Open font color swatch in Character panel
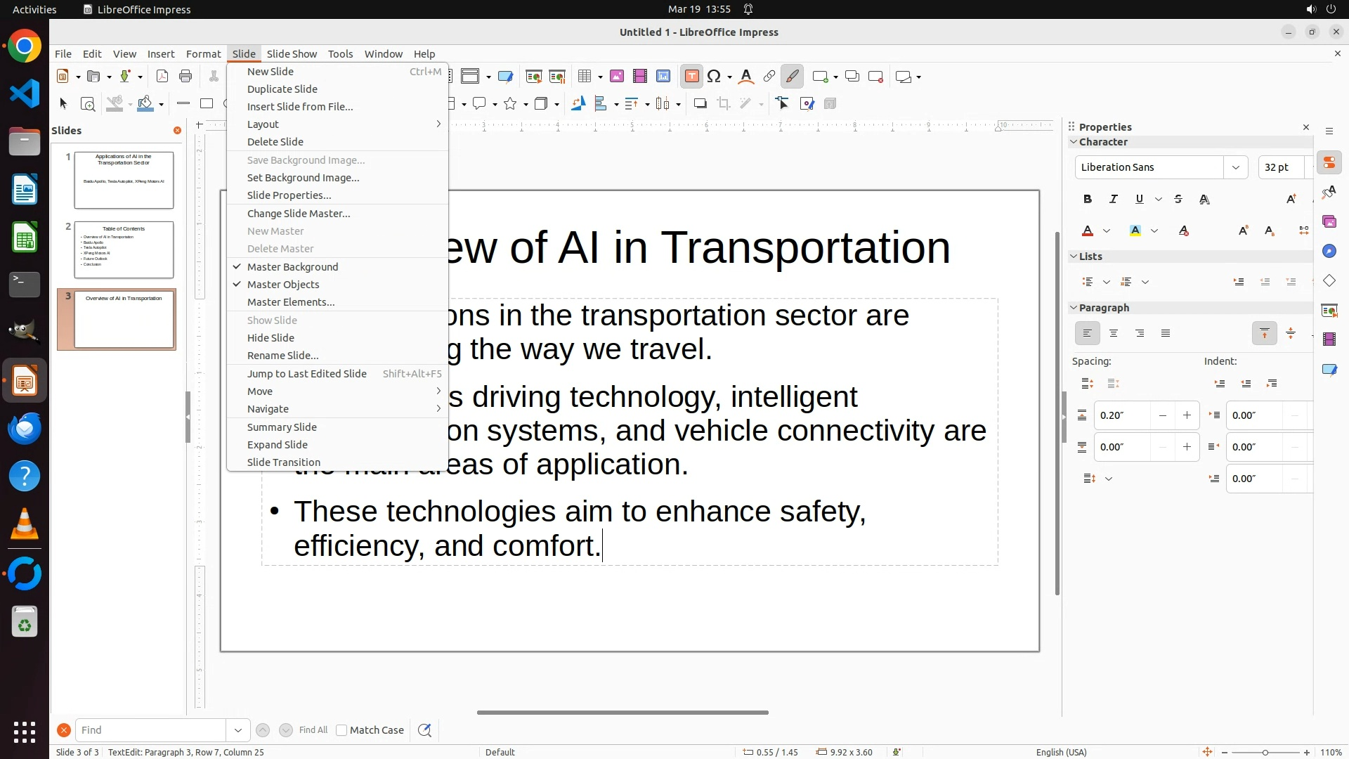 pos(1088,231)
